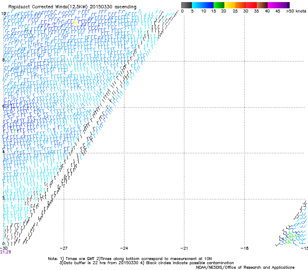The width and height of the screenshot is (308, 270).
Task: Click the yellow wind barb near the top
Action: click(75, 23)
